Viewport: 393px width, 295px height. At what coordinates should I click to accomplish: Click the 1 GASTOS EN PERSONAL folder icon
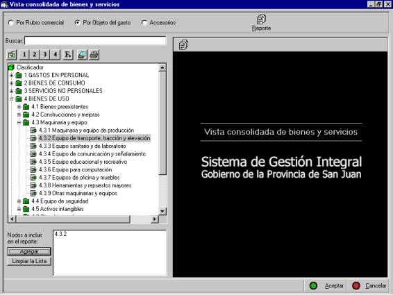point(19,75)
